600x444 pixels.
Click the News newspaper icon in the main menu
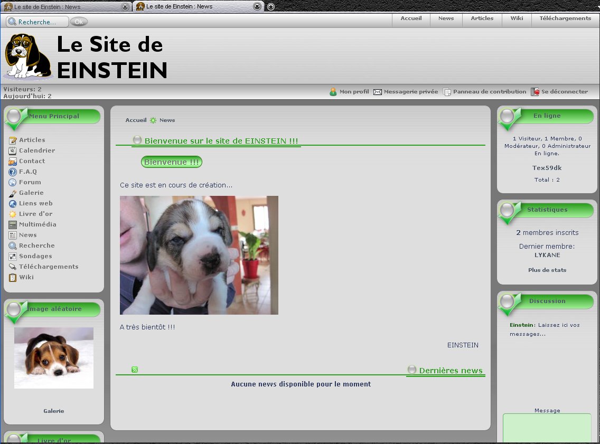tap(13, 235)
